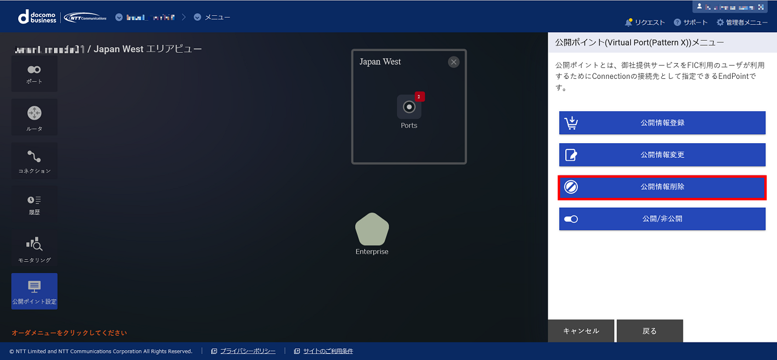Click the NTT Communications logo
The height and width of the screenshot is (360, 777).
(86, 17)
